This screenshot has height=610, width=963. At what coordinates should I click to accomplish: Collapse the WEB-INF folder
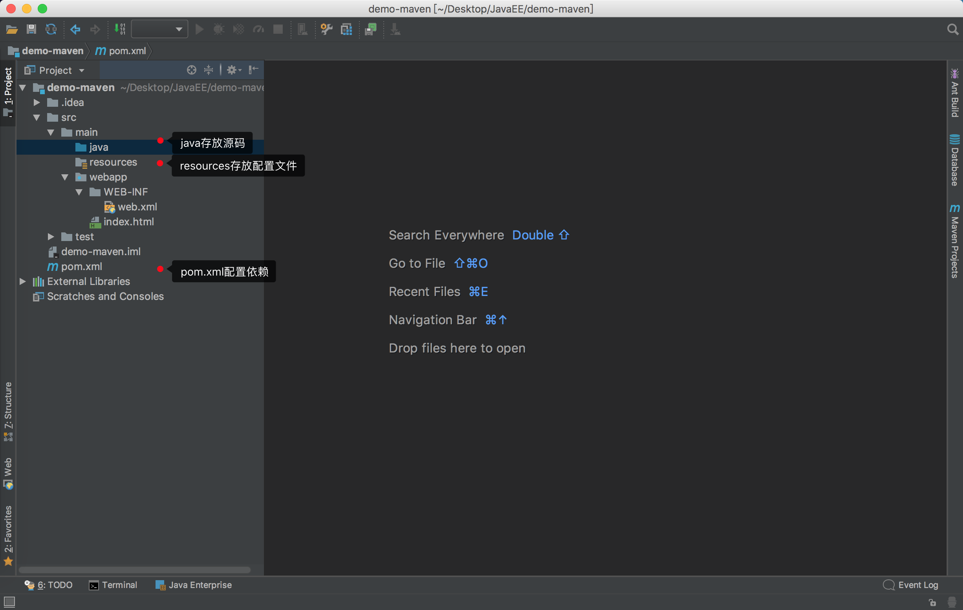click(x=79, y=192)
